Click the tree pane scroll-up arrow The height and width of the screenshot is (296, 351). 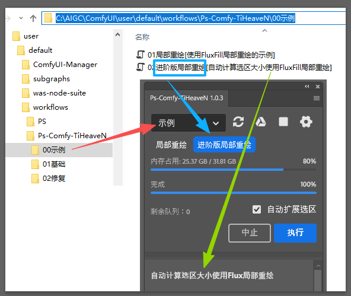click(x=118, y=34)
